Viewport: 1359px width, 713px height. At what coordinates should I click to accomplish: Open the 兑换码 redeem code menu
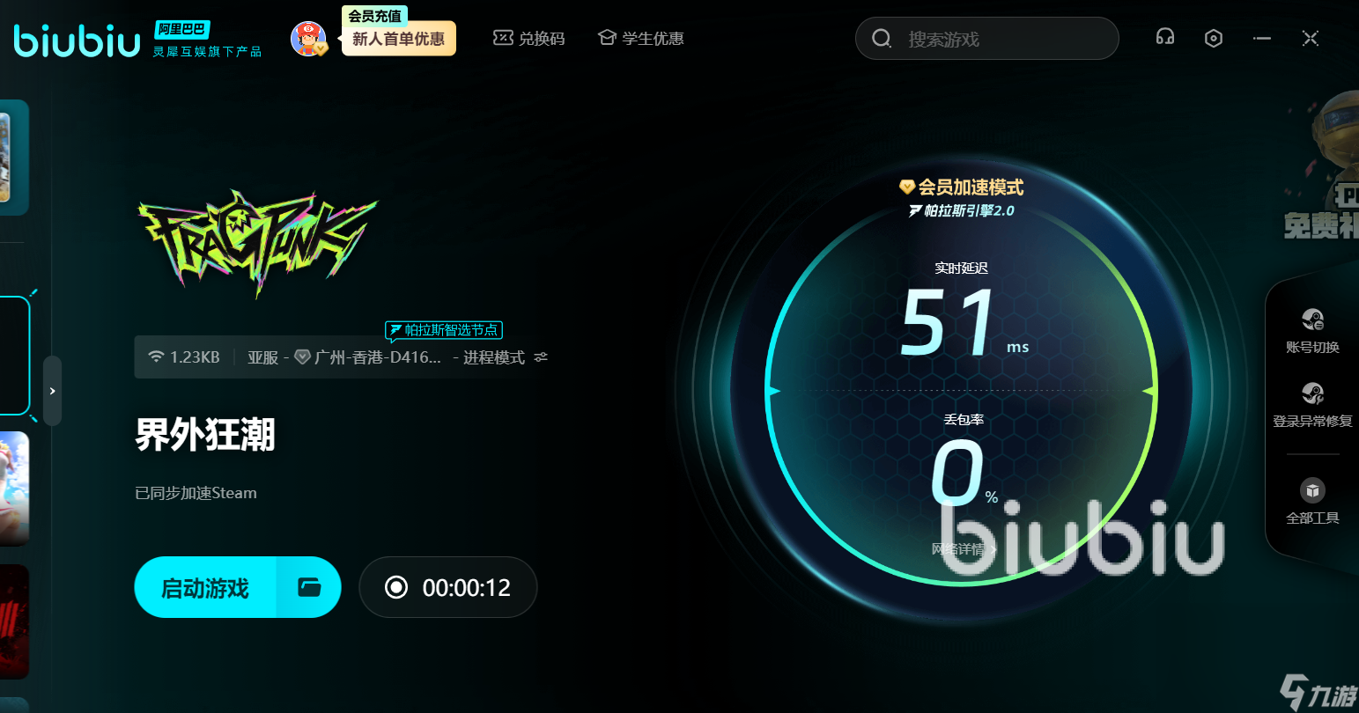529,39
